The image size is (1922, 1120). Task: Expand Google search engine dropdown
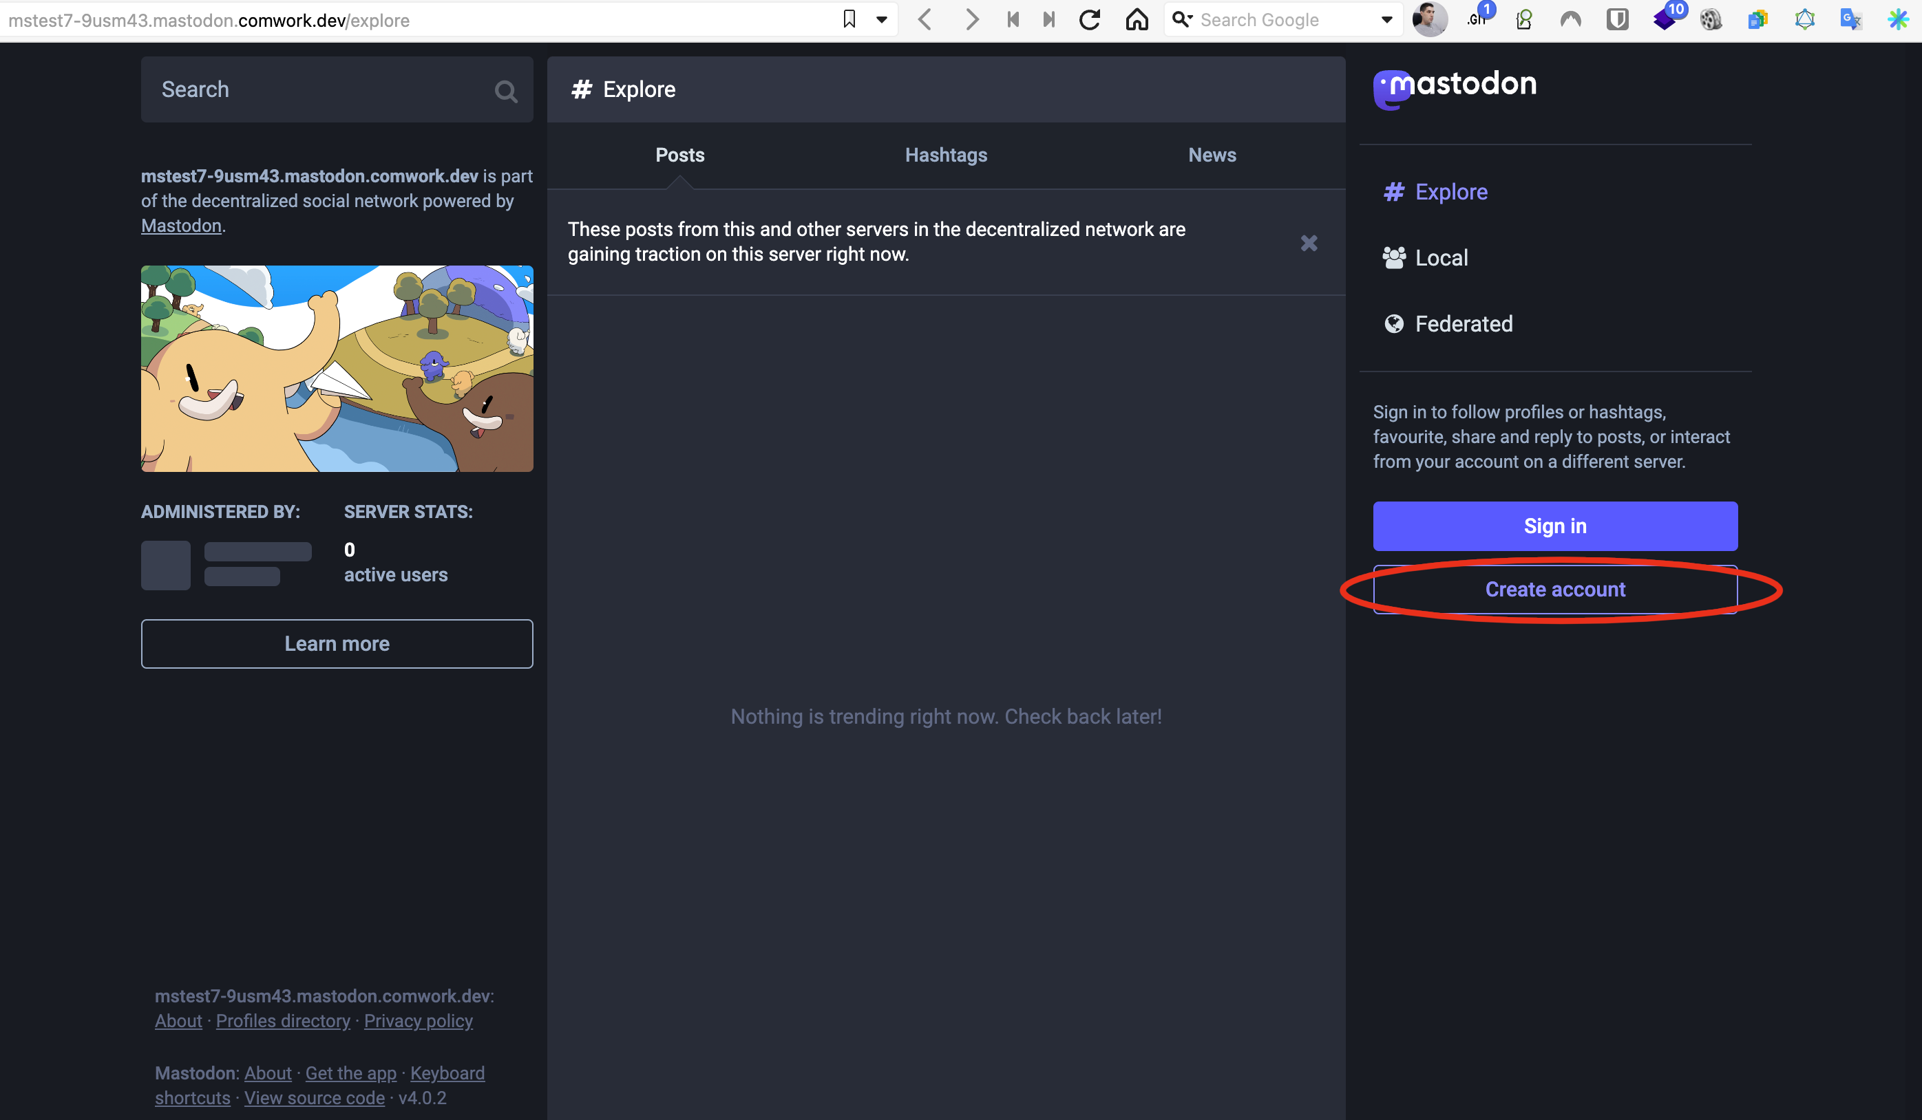coord(1386,21)
